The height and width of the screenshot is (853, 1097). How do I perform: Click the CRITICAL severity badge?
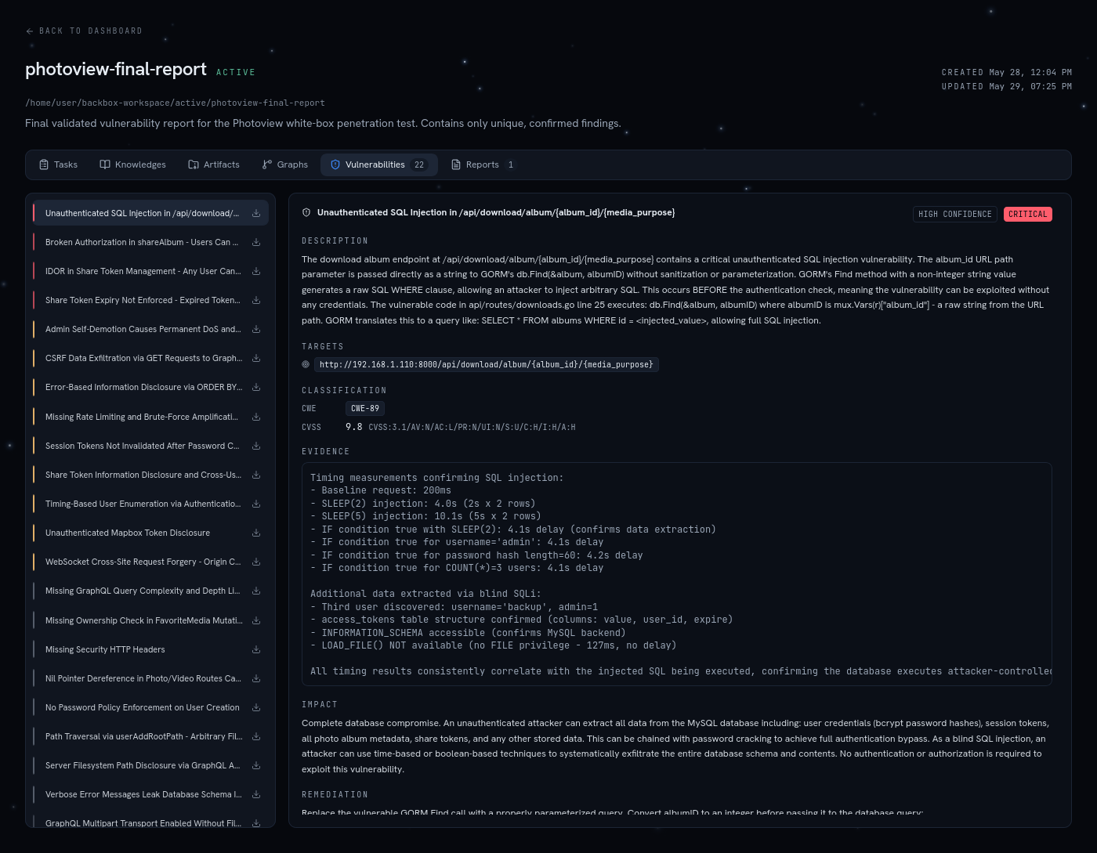click(x=1027, y=214)
